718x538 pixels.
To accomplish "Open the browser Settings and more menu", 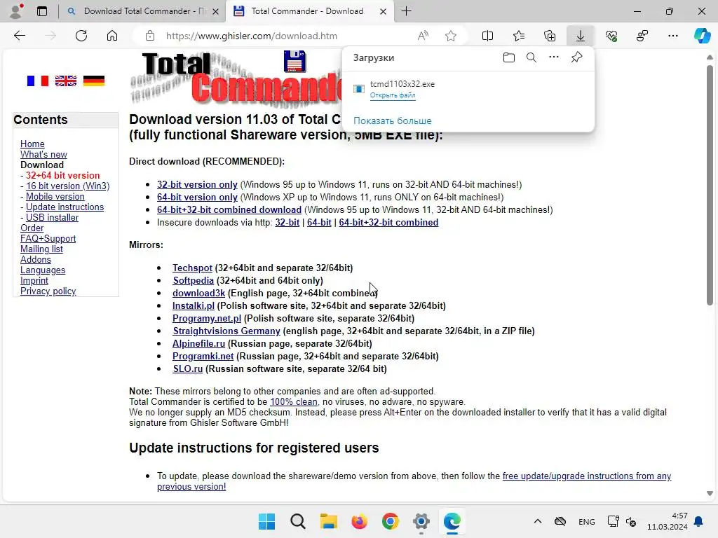I will (672, 36).
